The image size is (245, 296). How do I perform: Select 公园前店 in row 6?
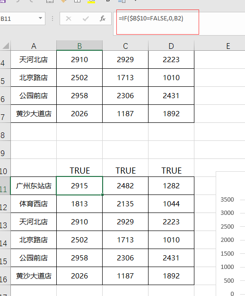[34, 96]
